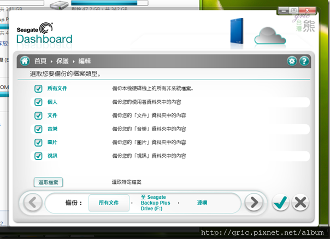Viewport: 330px width, 239px height.
Task: Click the 備份您的「音樂」資料夾中的內容 description
Action: [x=149, y=129]
